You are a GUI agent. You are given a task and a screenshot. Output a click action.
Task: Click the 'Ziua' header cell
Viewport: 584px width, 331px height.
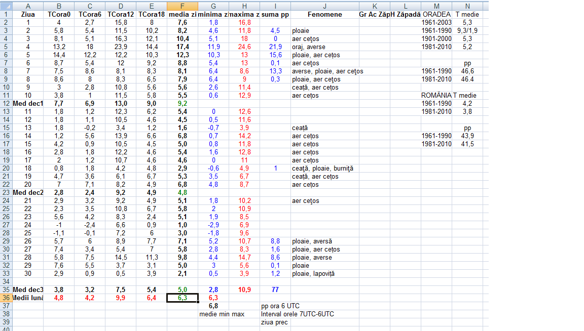pos(28,15)
